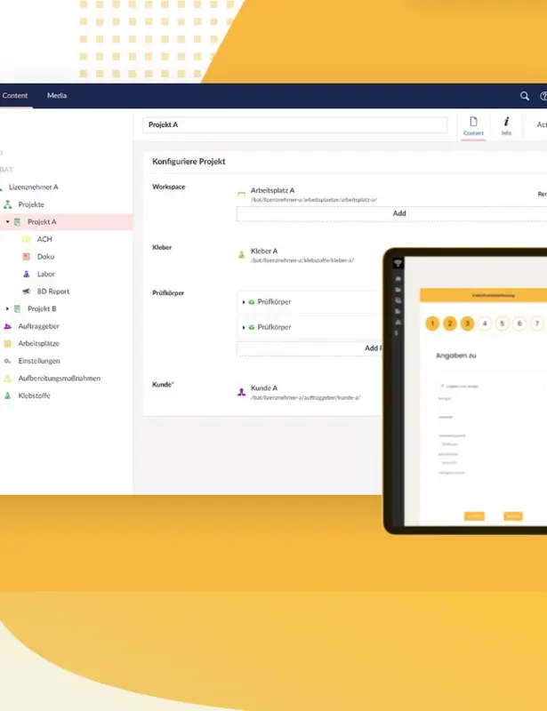
Task: Select the Content tab in top bar
Action: [x=15, y=96]
